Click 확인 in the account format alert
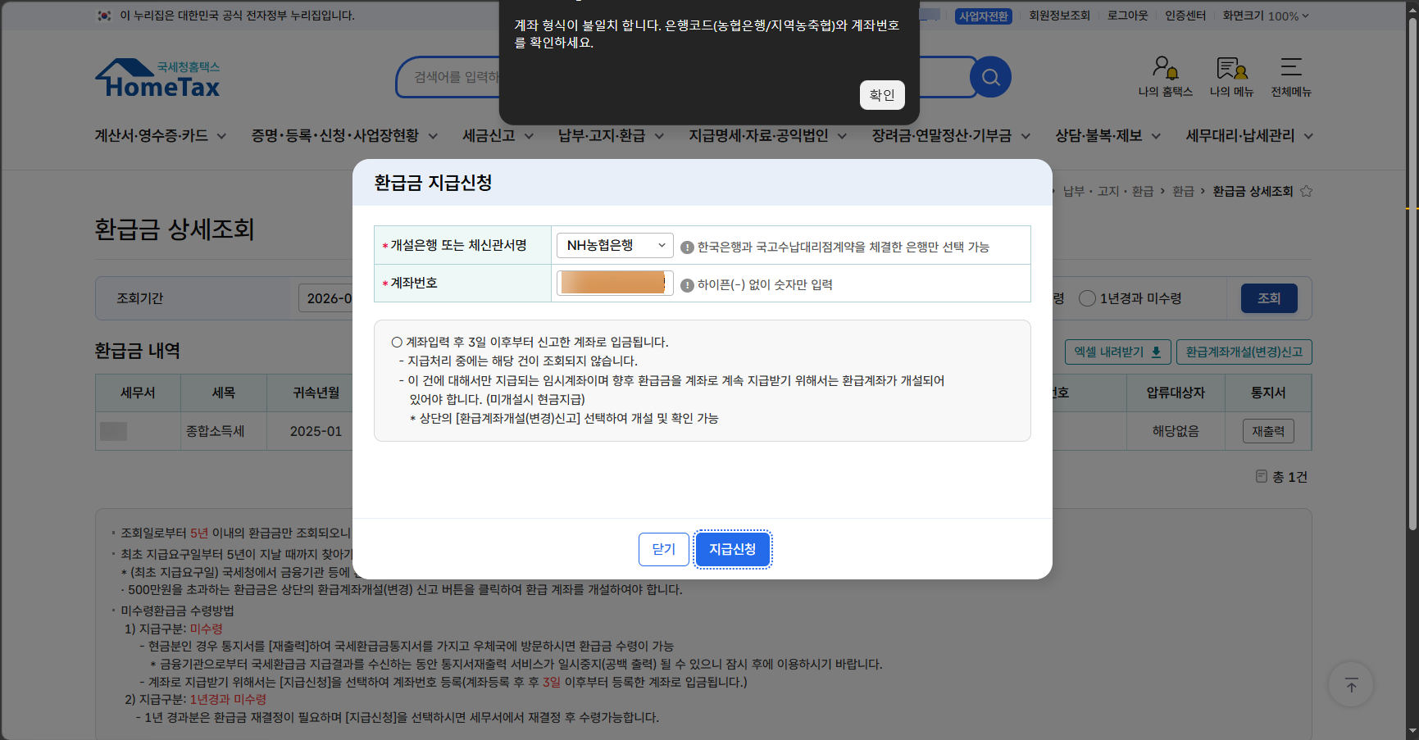The height and width of the screenshot is (740, 1419). click(882, 95)
